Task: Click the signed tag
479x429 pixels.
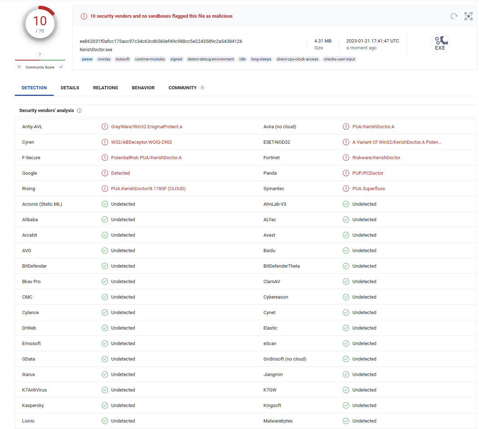Action: (x=176, y=59)
